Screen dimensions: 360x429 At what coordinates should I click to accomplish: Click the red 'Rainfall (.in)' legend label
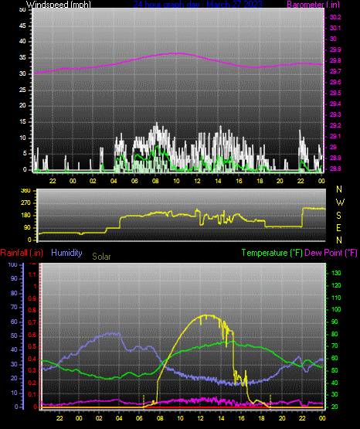(22, 253)
